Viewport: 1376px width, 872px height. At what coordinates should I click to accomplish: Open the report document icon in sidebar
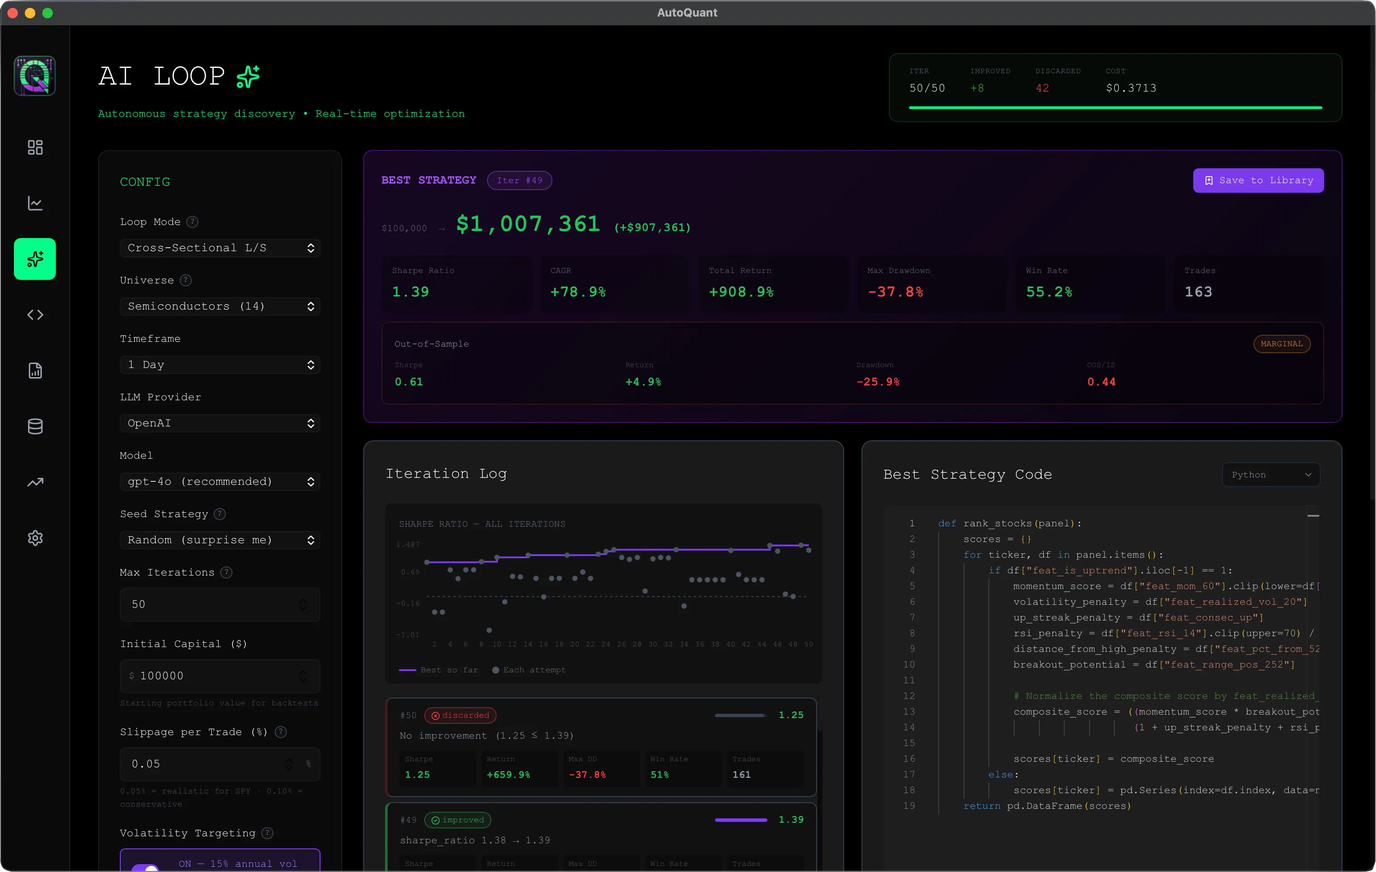[x=35, y=371]
